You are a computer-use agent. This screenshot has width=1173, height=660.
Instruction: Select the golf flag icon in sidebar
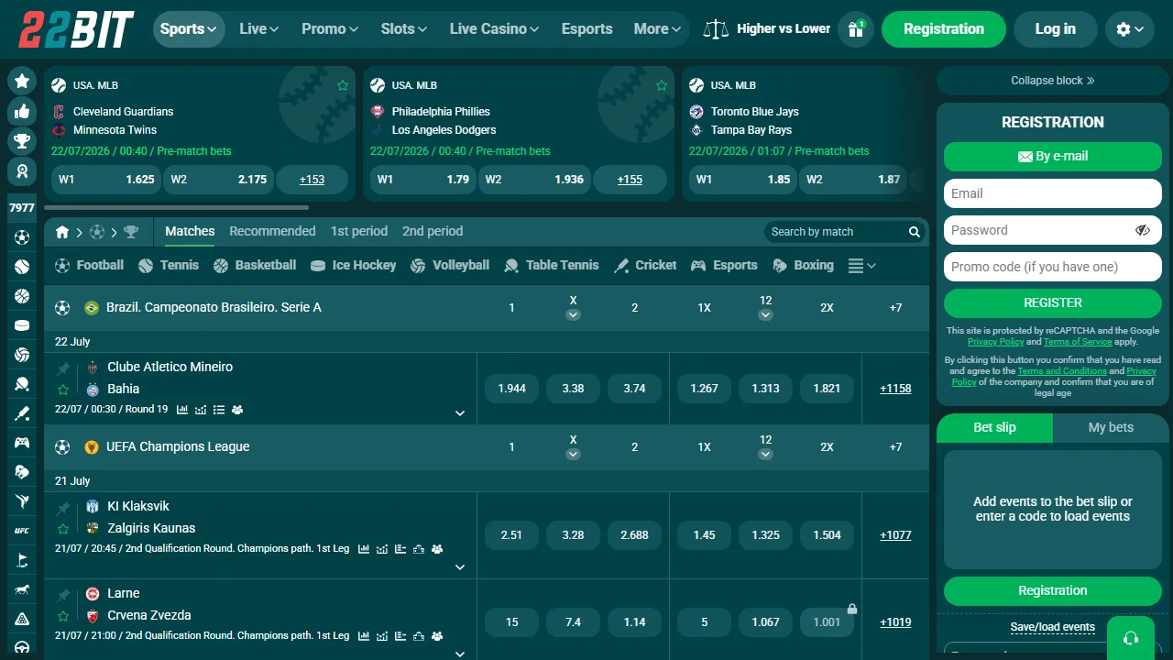click(22, 559)
